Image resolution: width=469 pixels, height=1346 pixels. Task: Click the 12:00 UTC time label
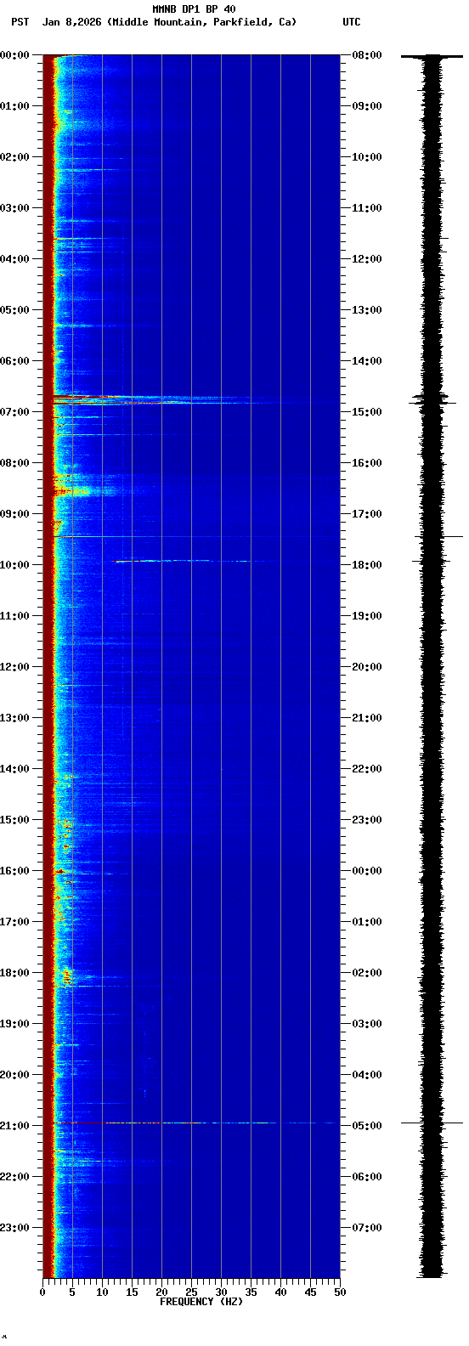click(367, 259)
